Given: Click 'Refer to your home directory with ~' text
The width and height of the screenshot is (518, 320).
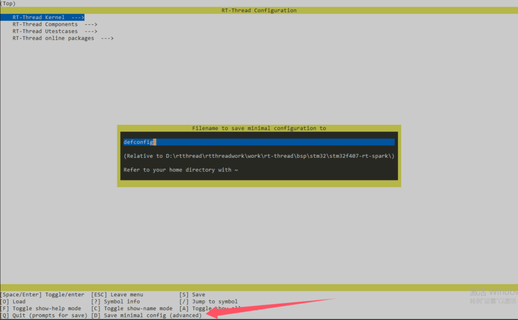Looking at the screenshot, I should [x=181, y=170].
